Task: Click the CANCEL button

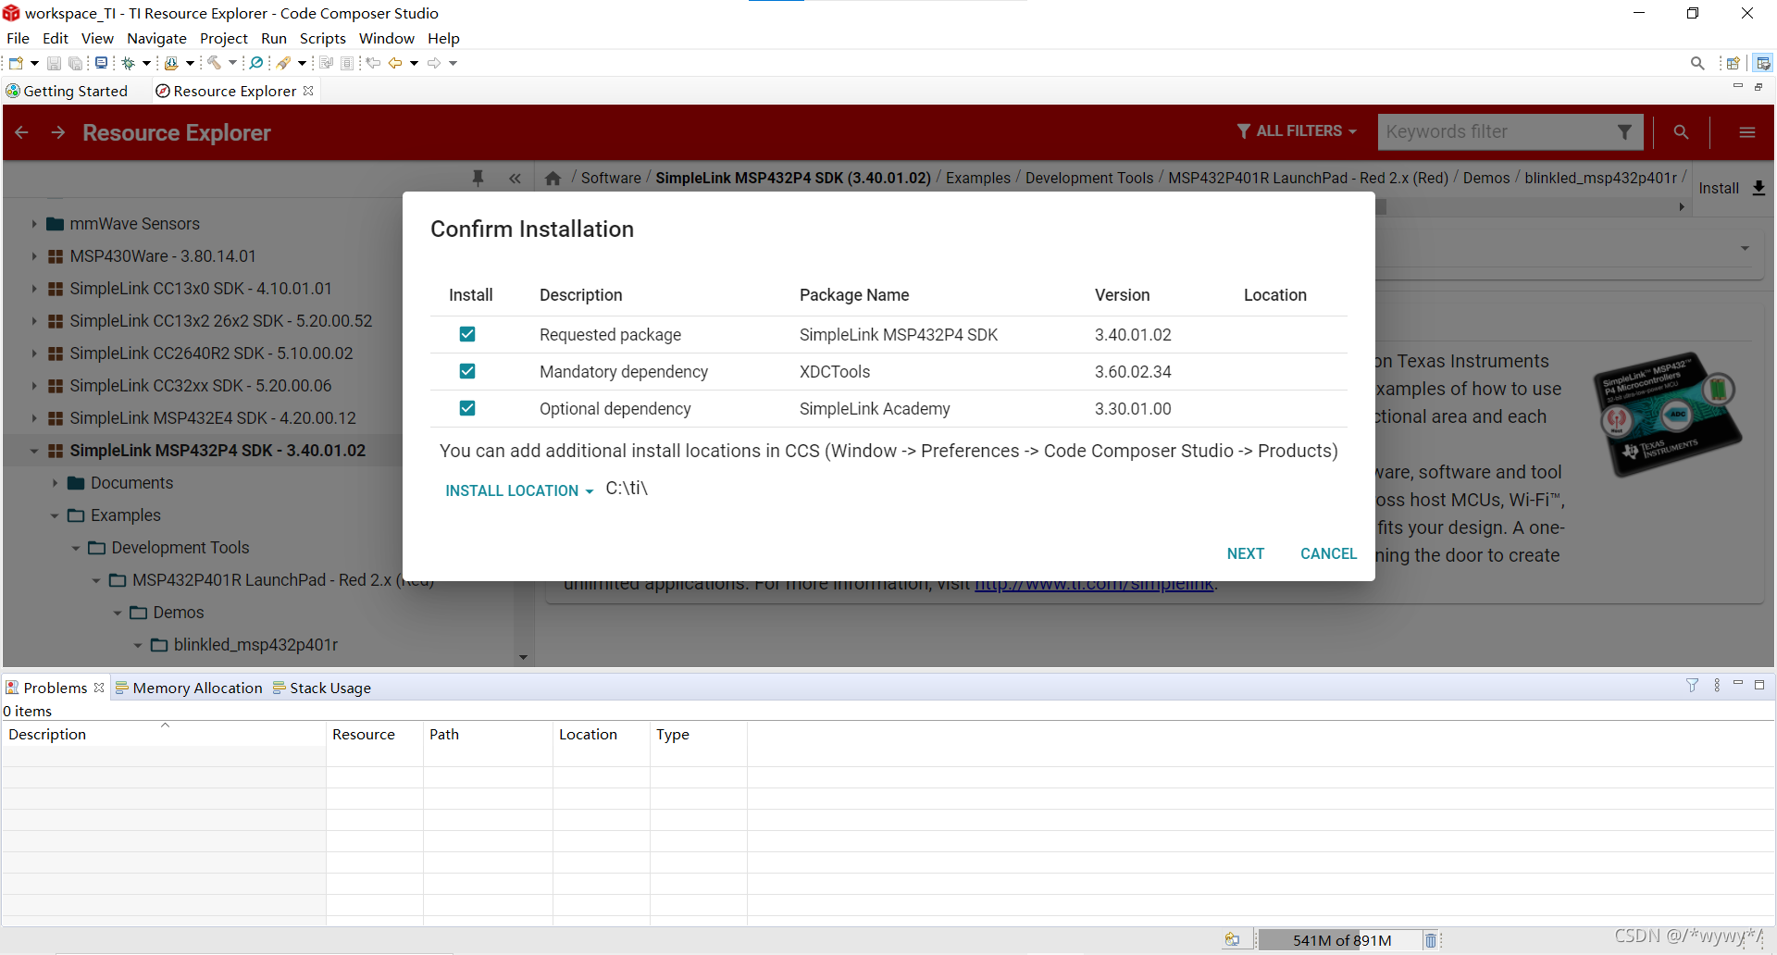Action: click(1328, 553)
